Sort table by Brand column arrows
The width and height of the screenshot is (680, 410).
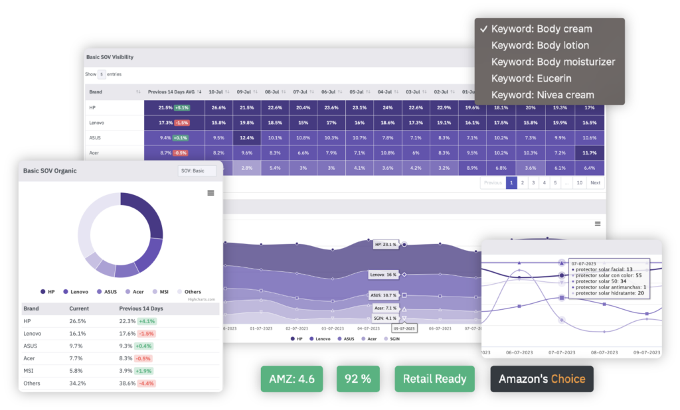138,92
